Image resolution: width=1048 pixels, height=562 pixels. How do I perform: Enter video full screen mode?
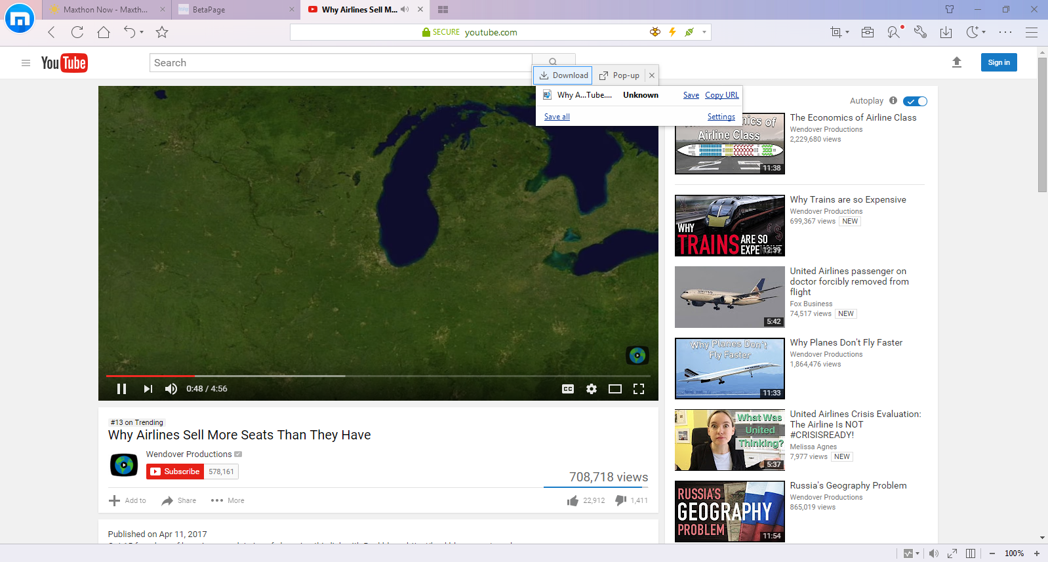[x=639, y=389]
